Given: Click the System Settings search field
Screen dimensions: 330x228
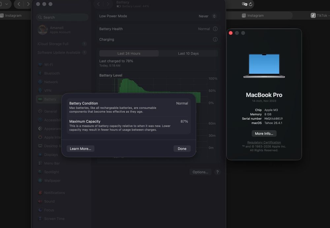Looking at the screenshot, I should pyautogui.click(x=62, y=17).
